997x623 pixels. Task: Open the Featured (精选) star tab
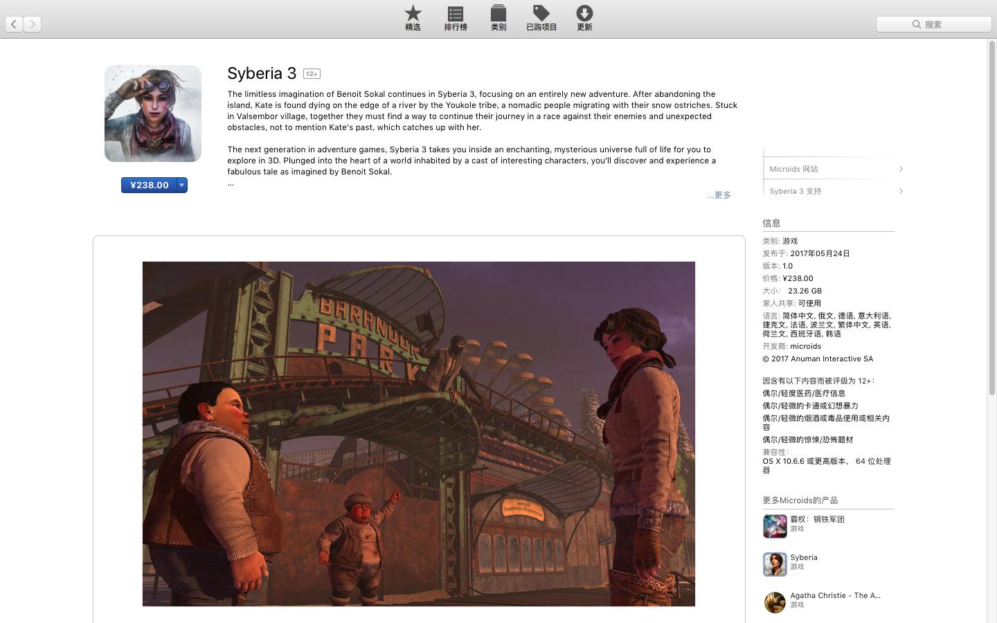tap(413, 18)
